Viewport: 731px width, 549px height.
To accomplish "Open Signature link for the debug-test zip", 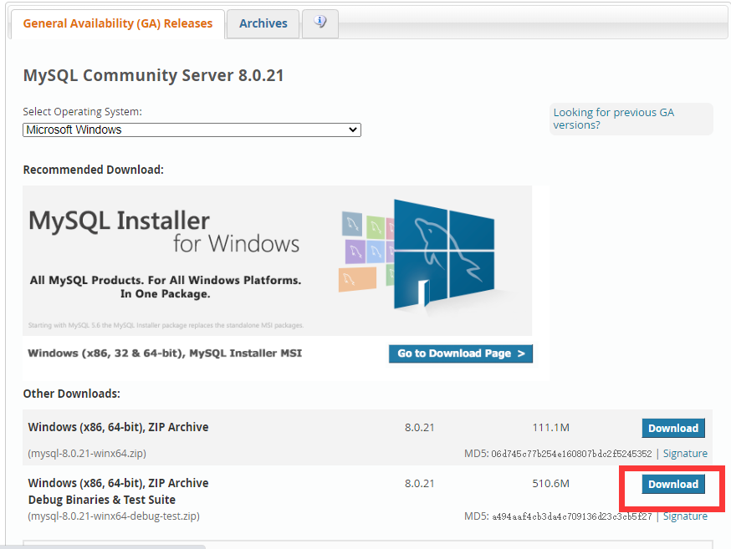I will click(x=685, y=516).
